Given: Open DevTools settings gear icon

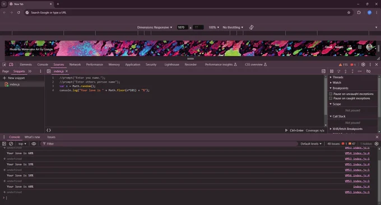Looking at the screenshot, I should pyautogui.click(x=363, y=64).
